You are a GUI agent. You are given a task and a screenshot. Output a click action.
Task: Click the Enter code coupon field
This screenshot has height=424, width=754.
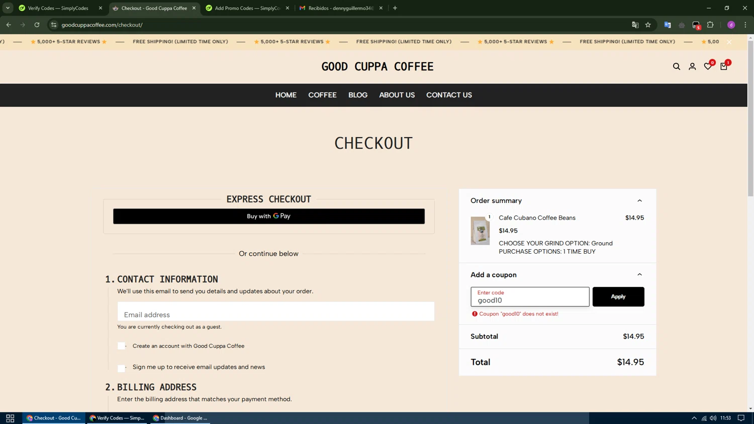pos(530,297)
